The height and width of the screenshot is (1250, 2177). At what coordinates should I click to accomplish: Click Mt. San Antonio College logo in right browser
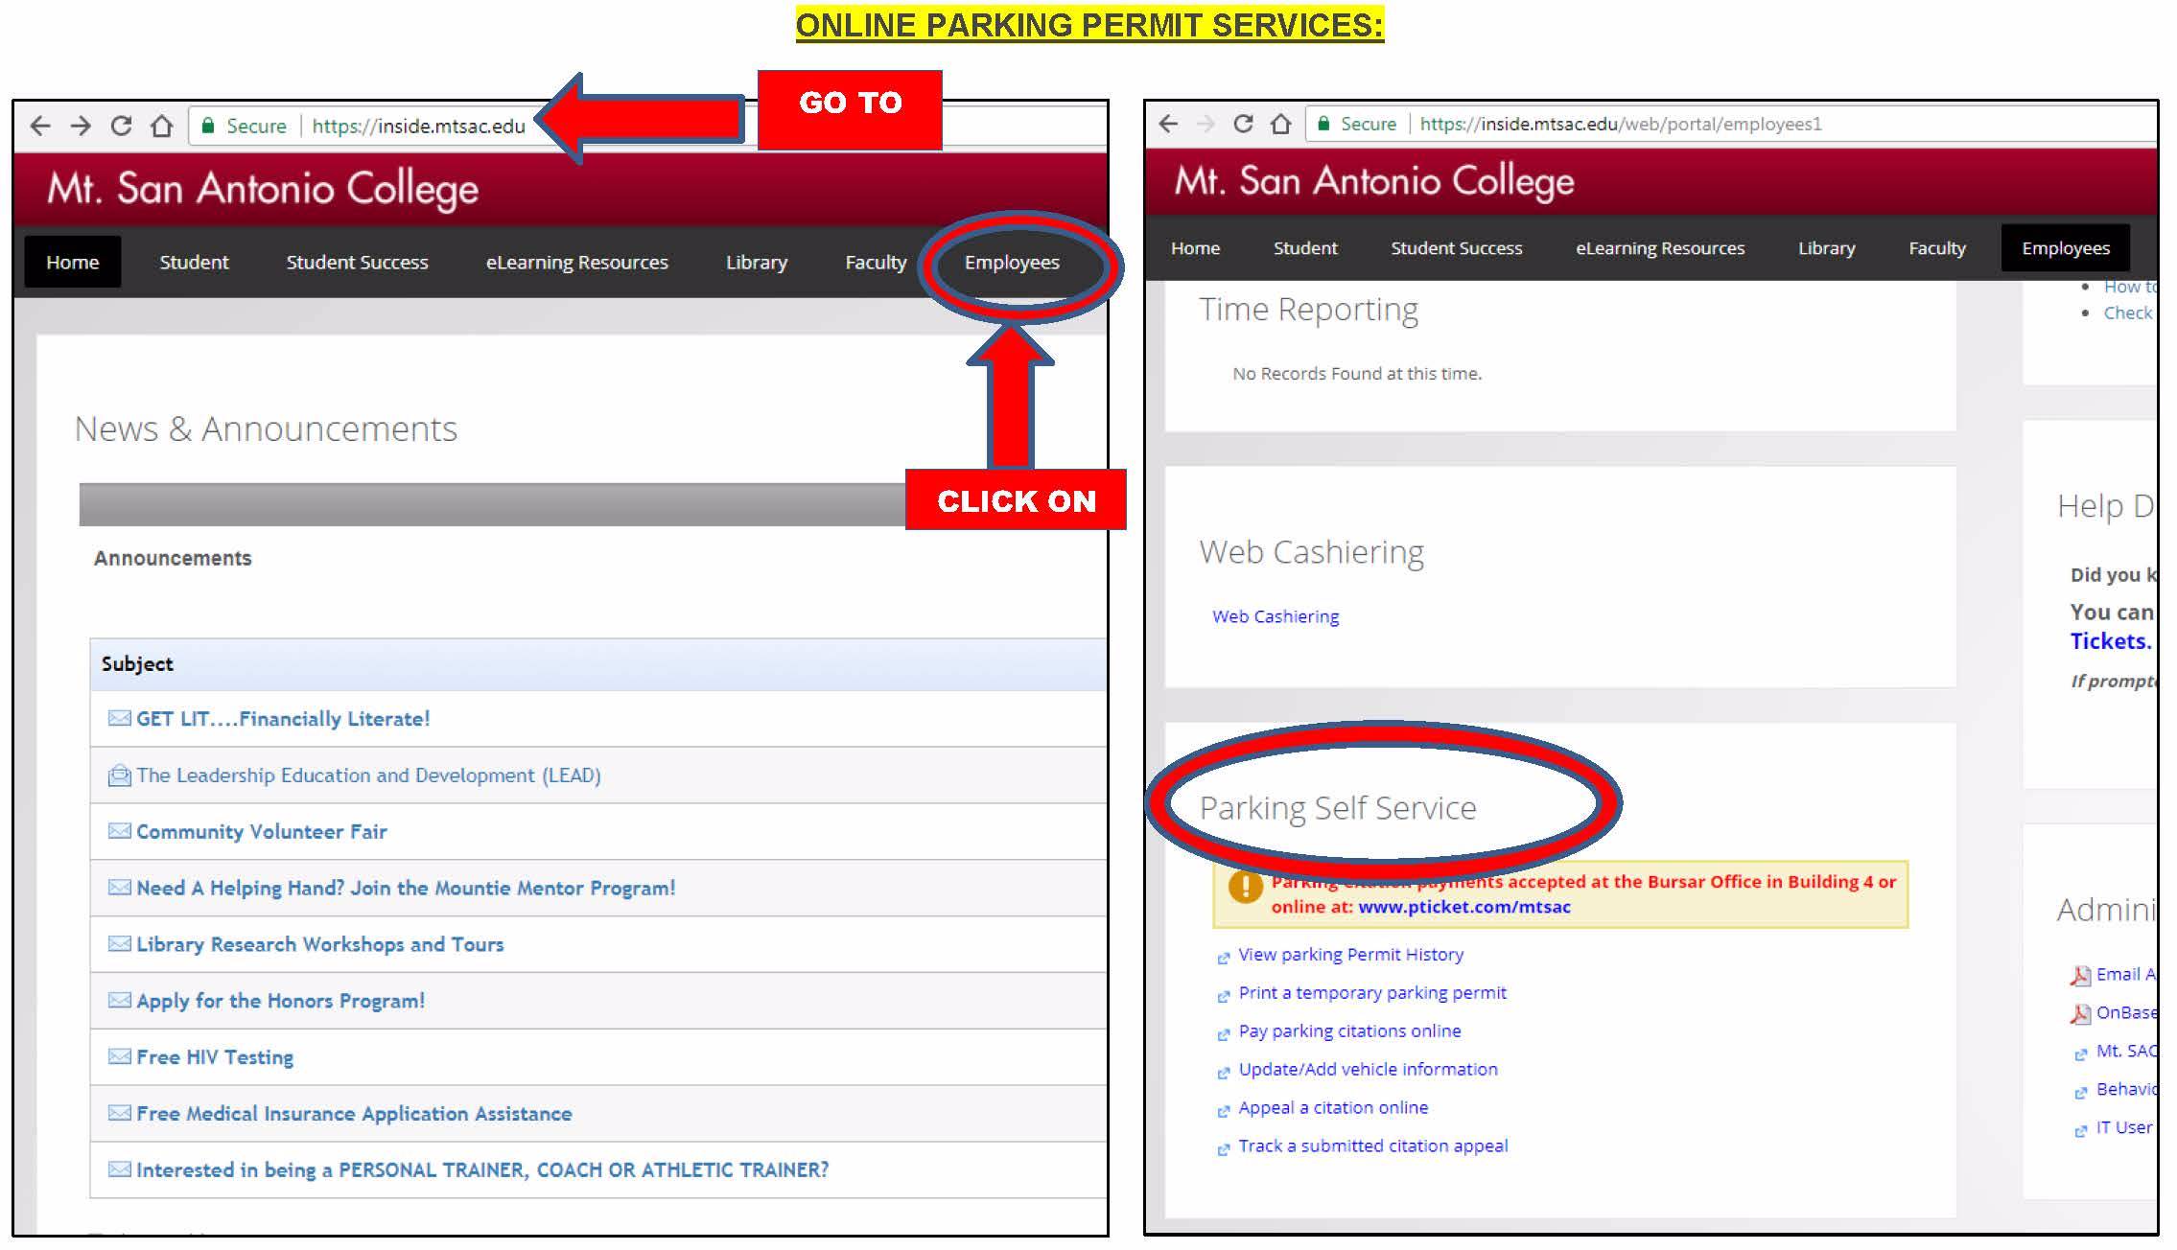[x=1374, y=181]
